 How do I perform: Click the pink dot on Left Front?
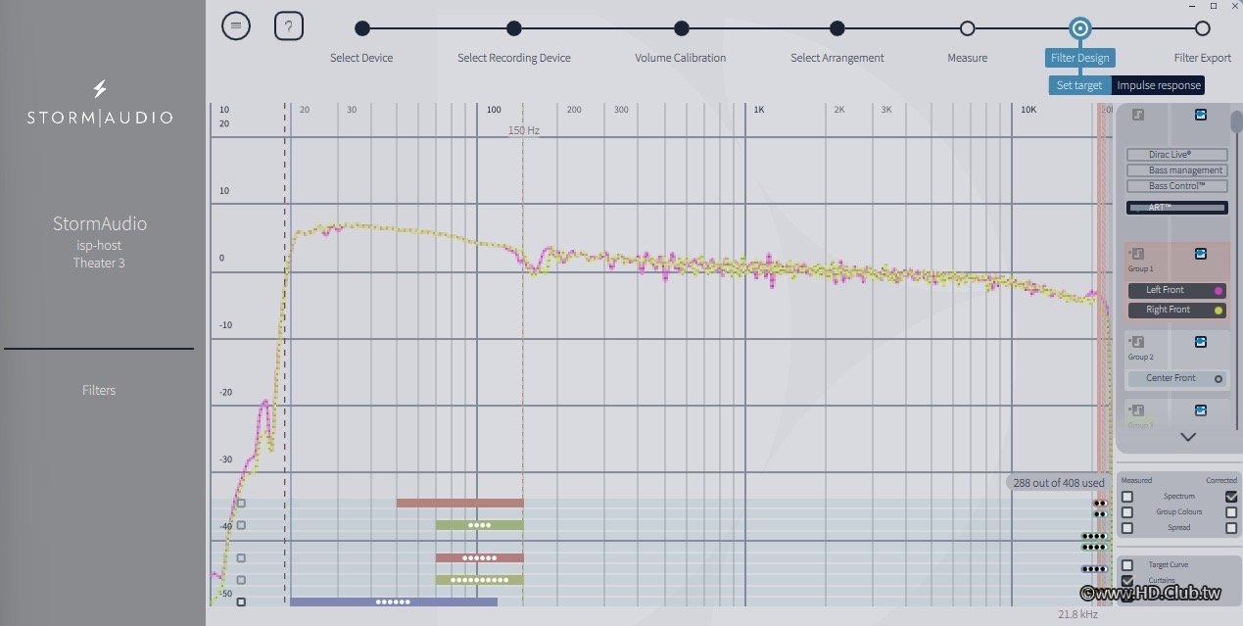(1219, 290)
